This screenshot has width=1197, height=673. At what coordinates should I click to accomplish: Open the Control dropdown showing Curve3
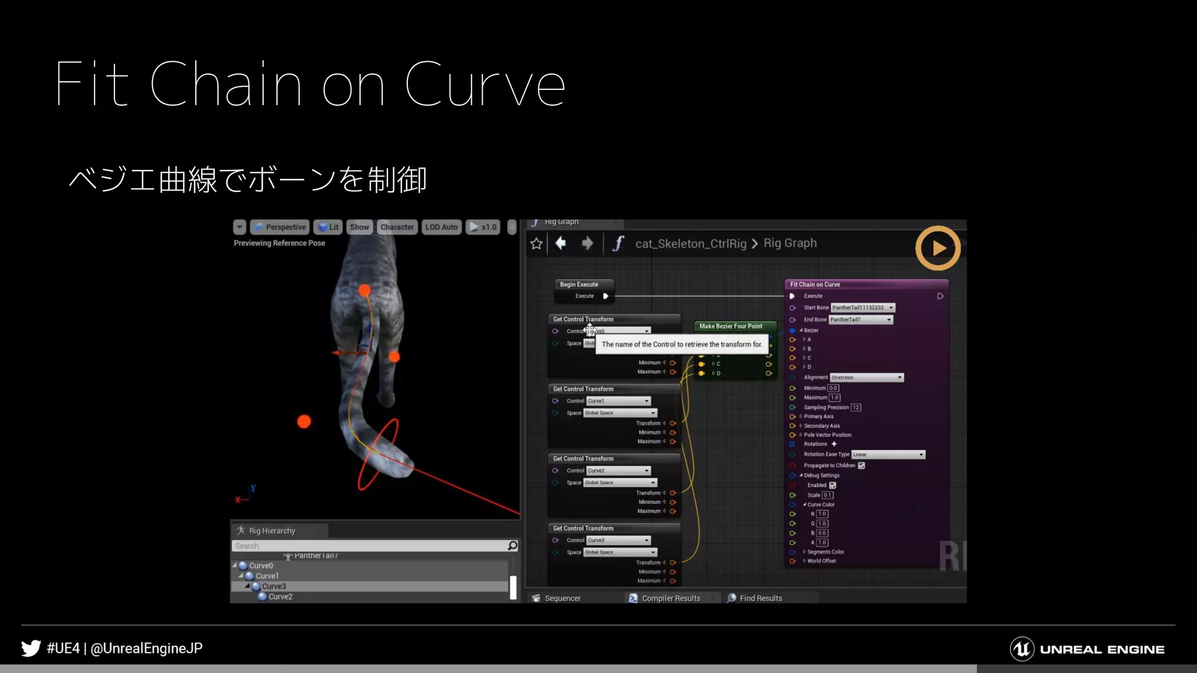pos(618,540)
